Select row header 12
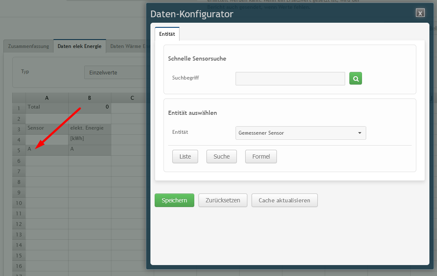 pyautogui.click(x=19, y=224)
